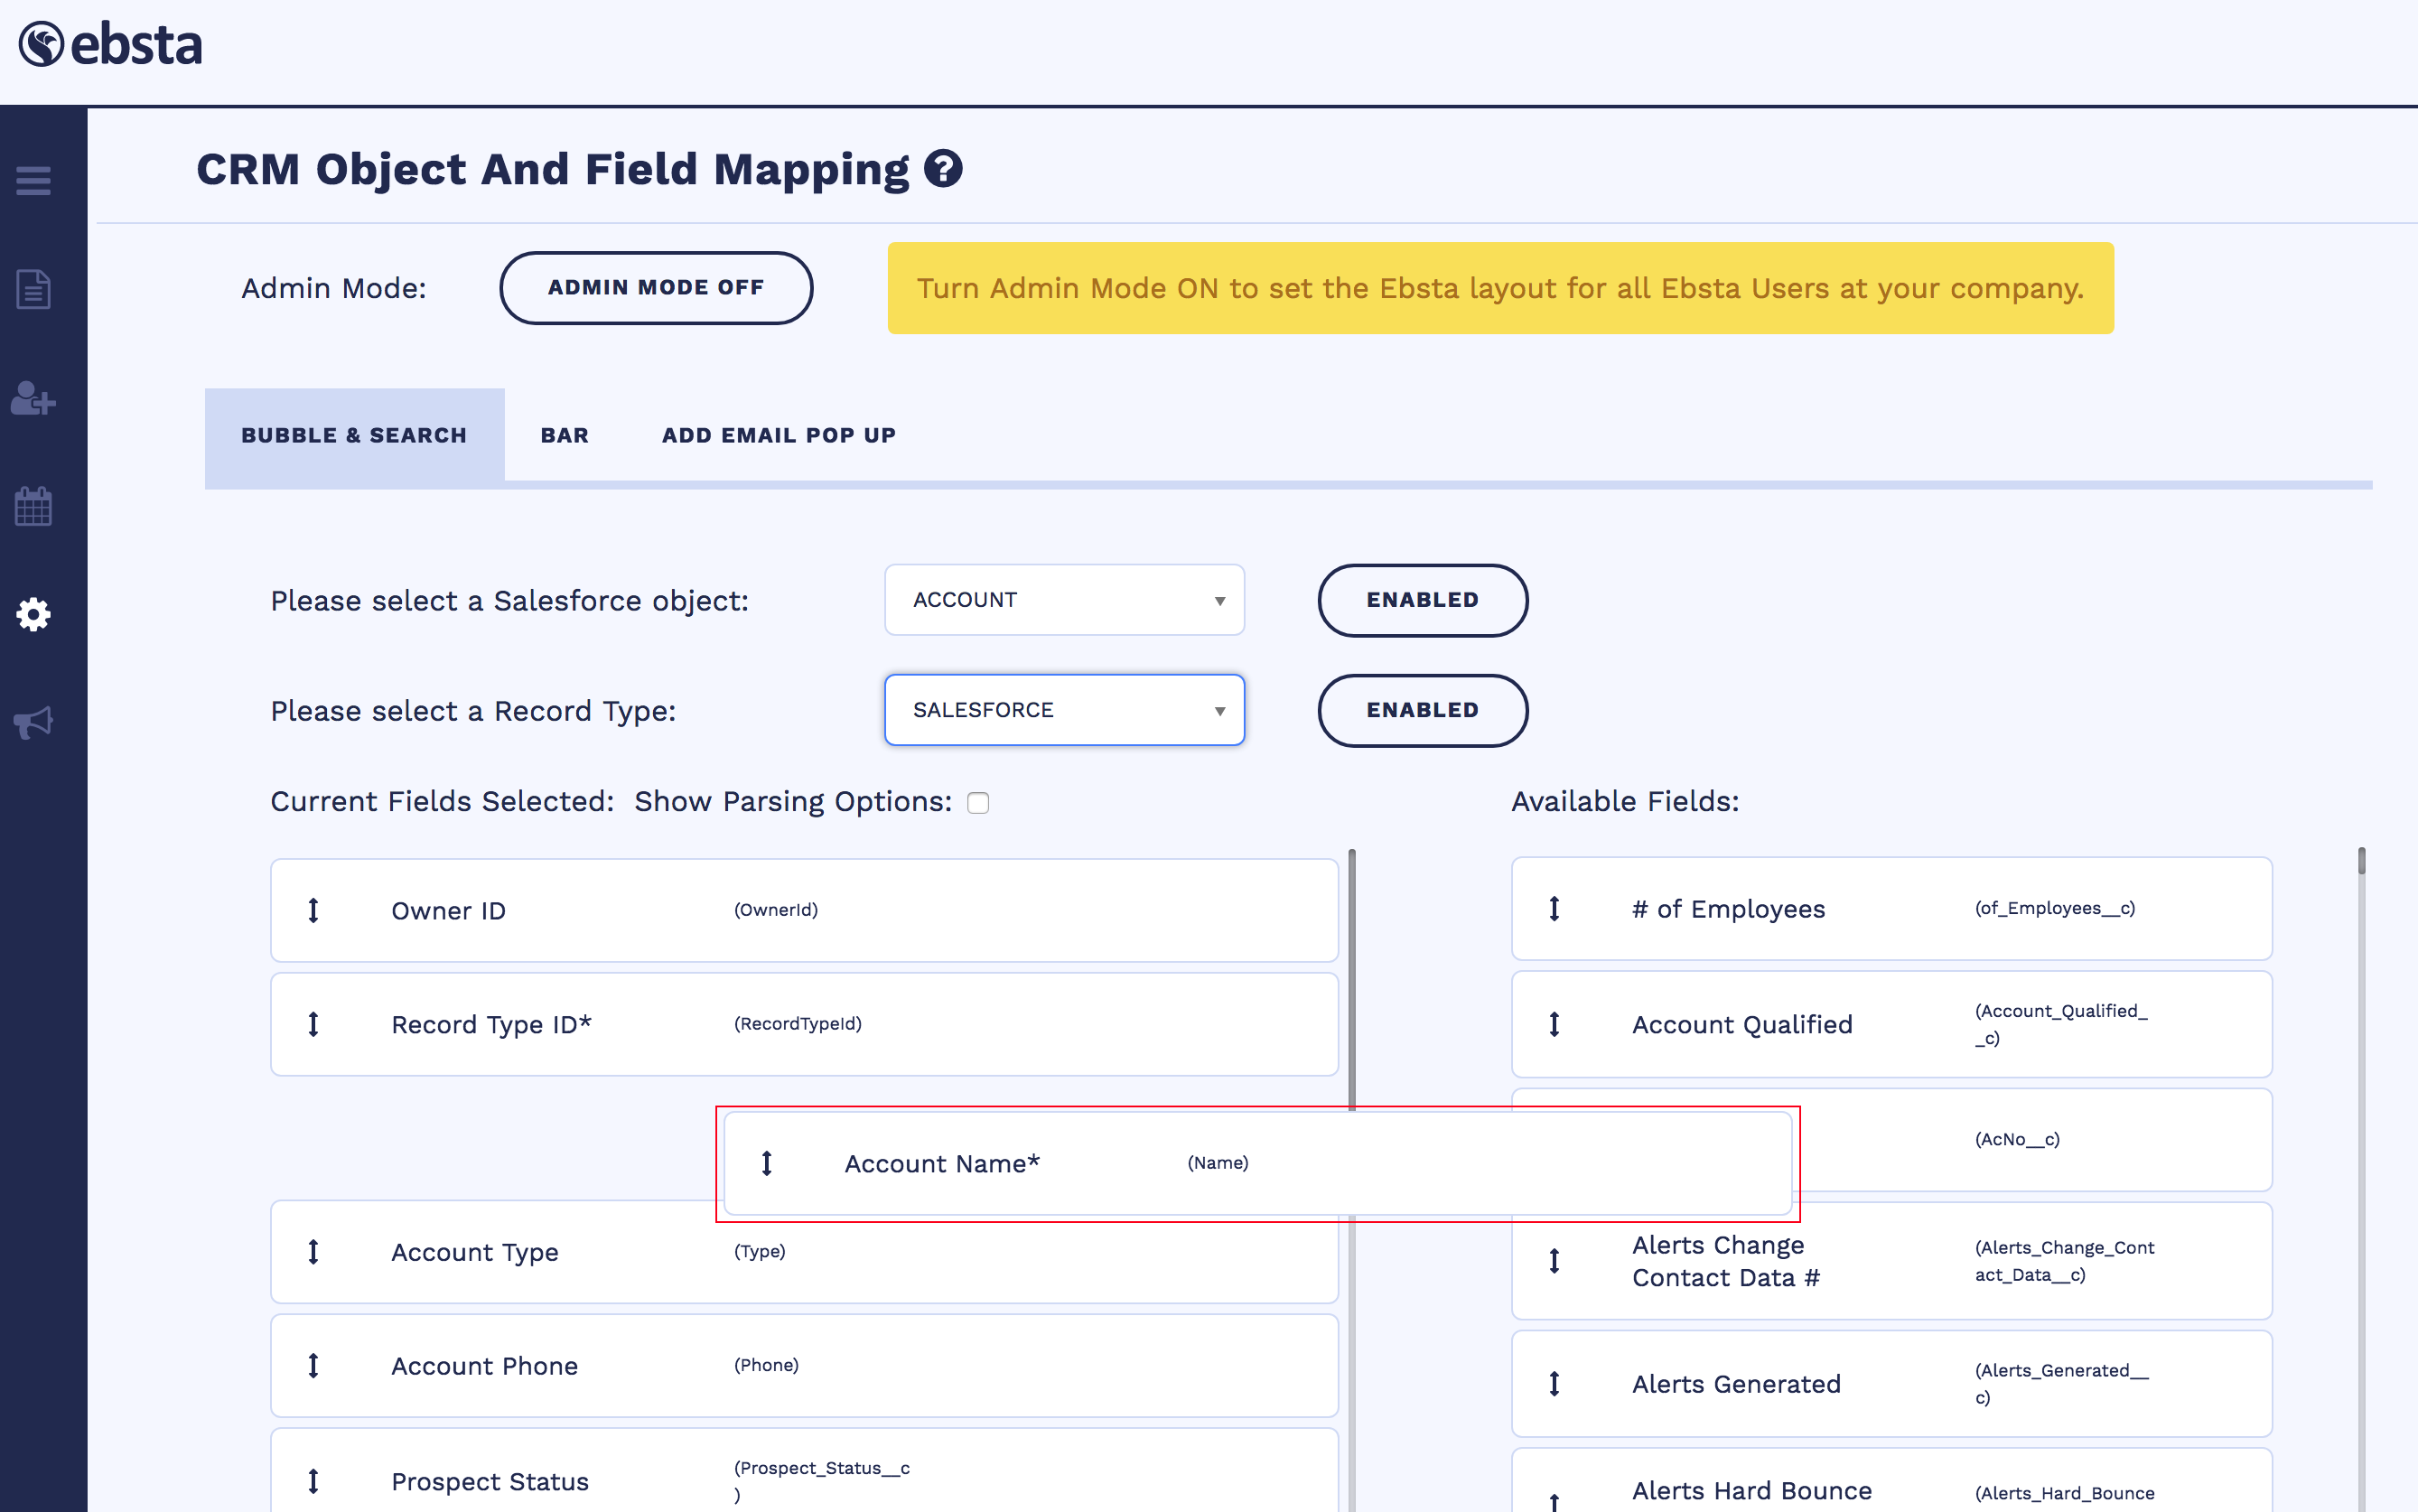Image resolution: width=2418 pixels, height=1512 pixels.
Task: Switch to the Bar tab
Action: (x=564, y=435)
